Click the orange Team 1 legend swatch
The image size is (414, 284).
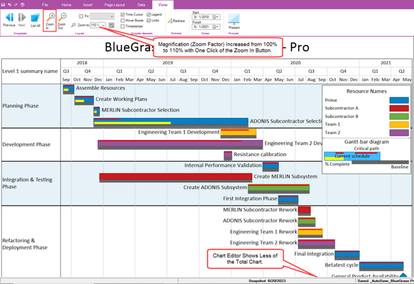[x=399, y=124]
